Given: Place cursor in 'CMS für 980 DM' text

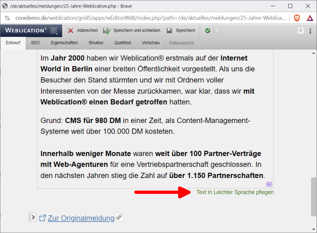Looking at the screenshot, I should click(93, 120).
